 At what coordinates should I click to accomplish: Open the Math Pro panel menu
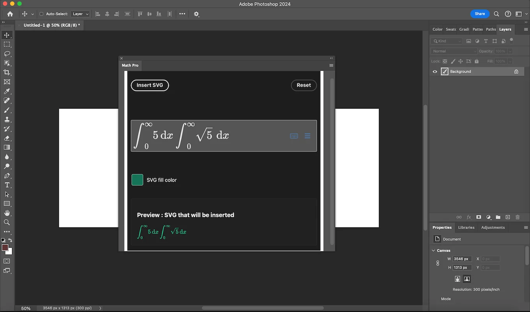[x=331, y=66]
